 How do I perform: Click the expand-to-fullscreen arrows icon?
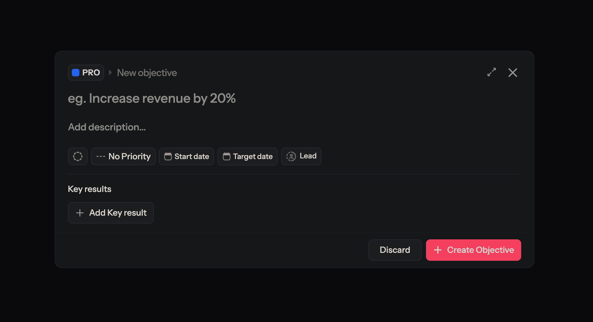492,72
